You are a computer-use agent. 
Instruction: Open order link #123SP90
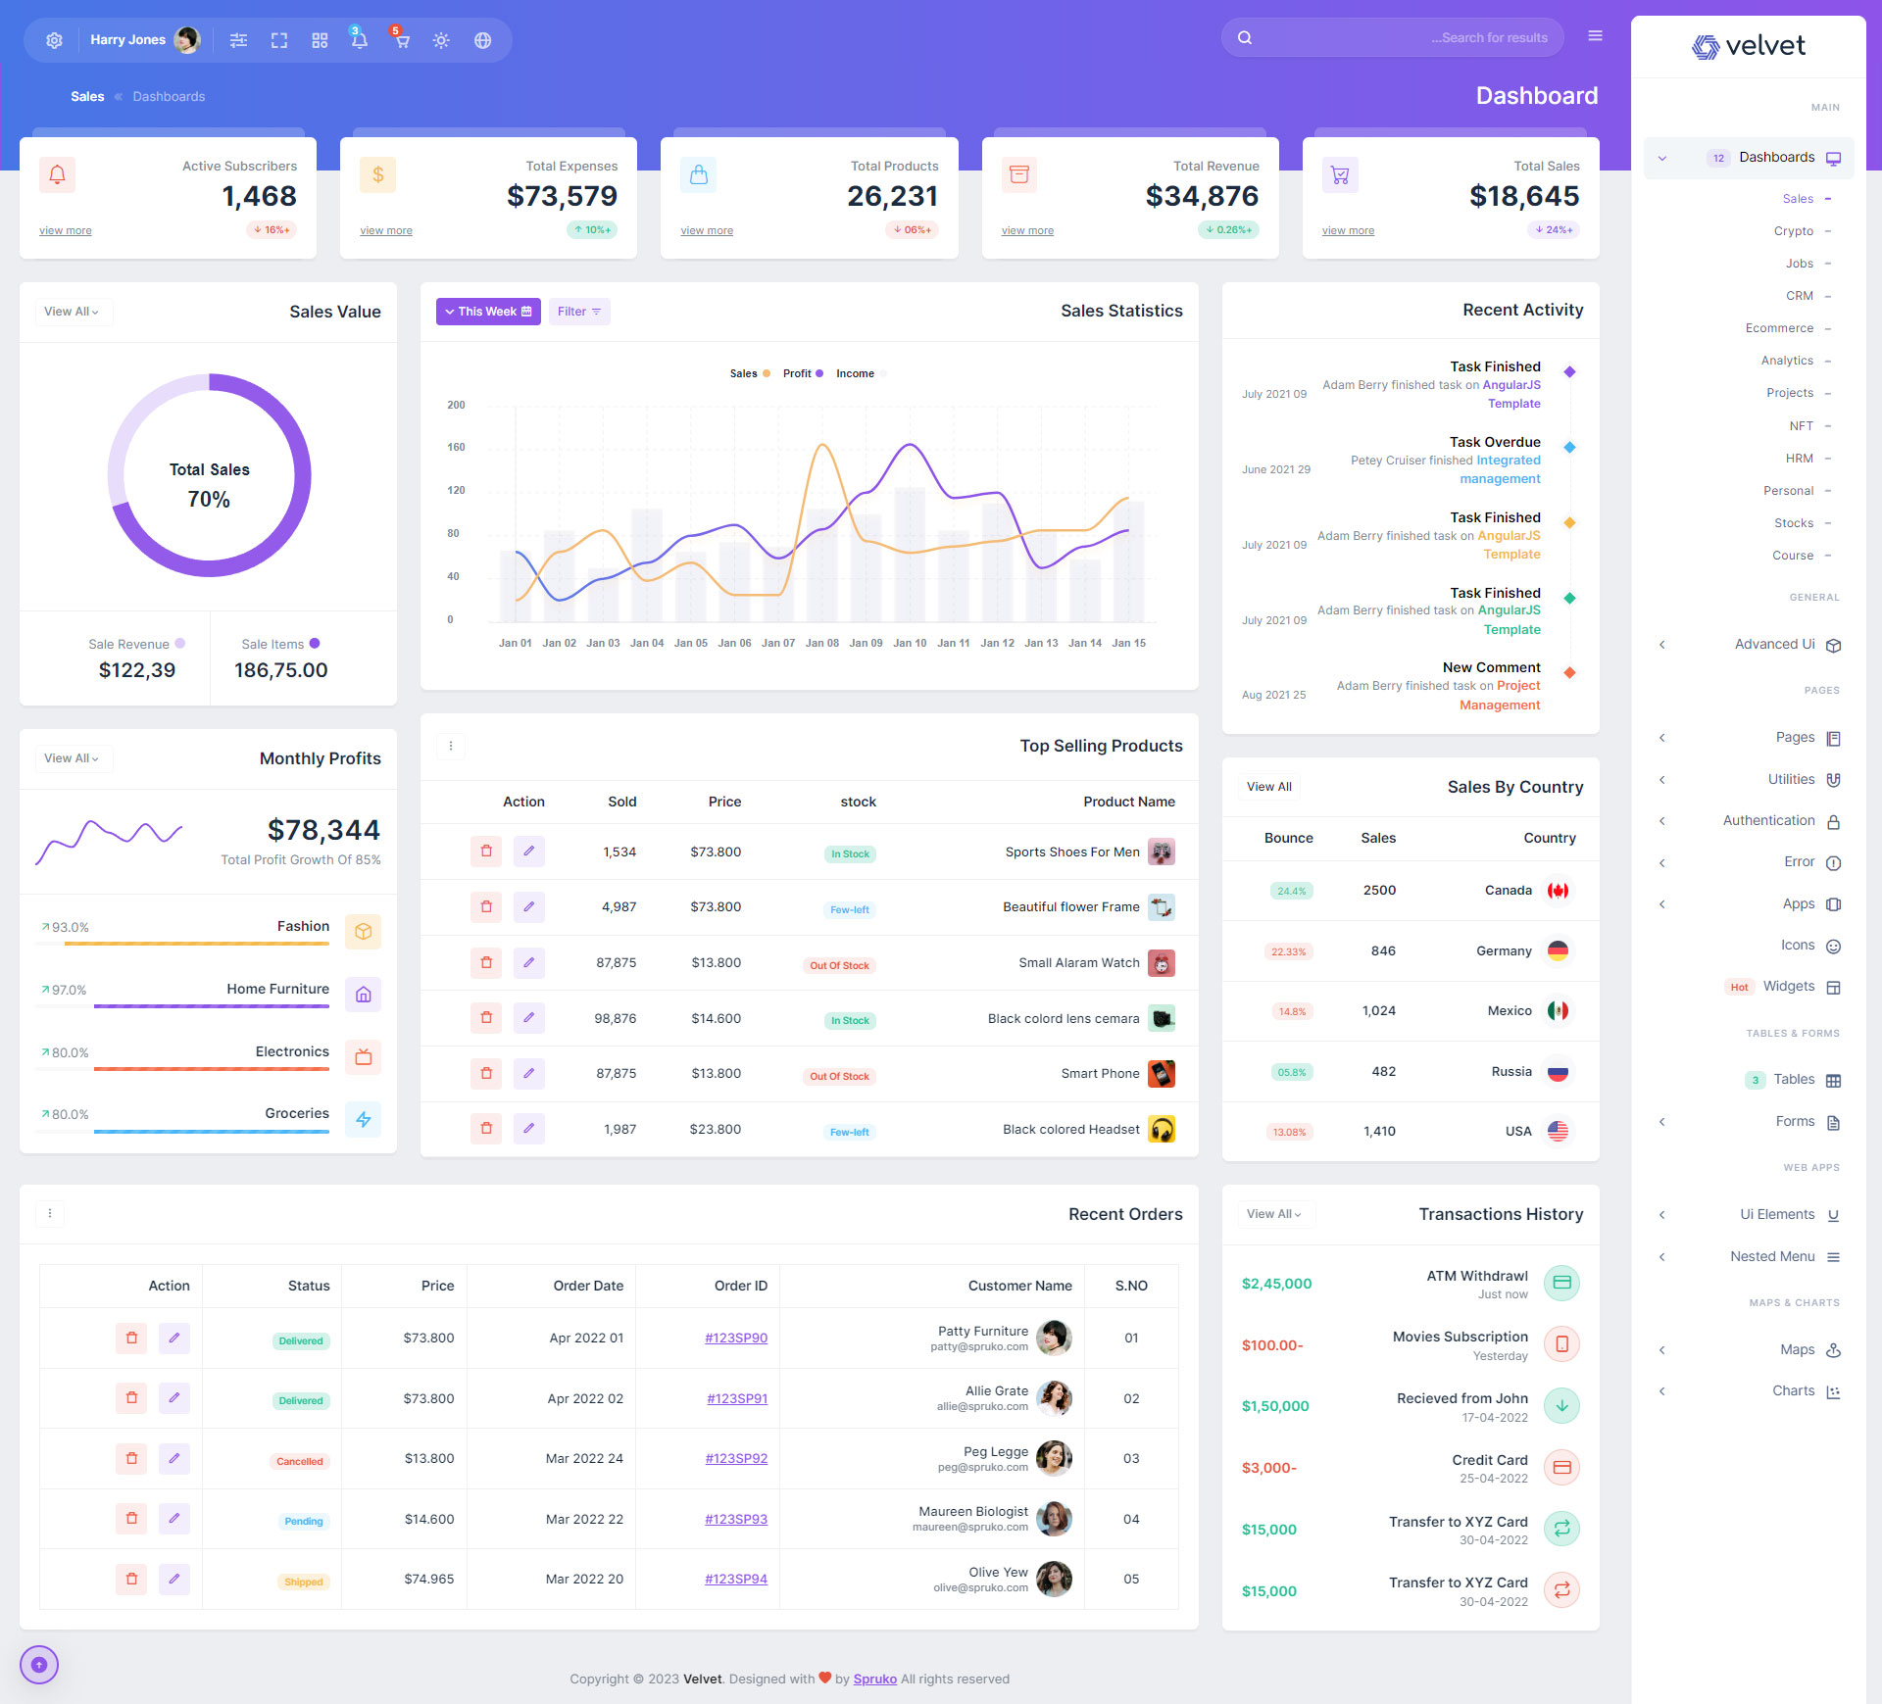coord(735,1338)
